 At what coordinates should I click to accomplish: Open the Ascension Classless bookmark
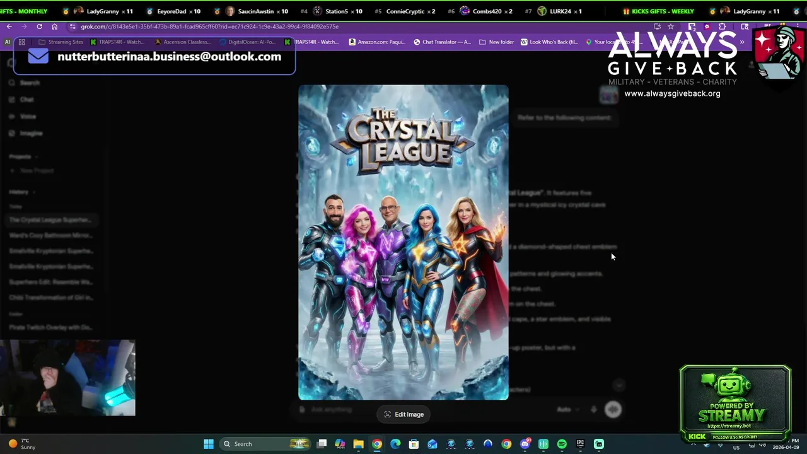[x=183, y=42]
